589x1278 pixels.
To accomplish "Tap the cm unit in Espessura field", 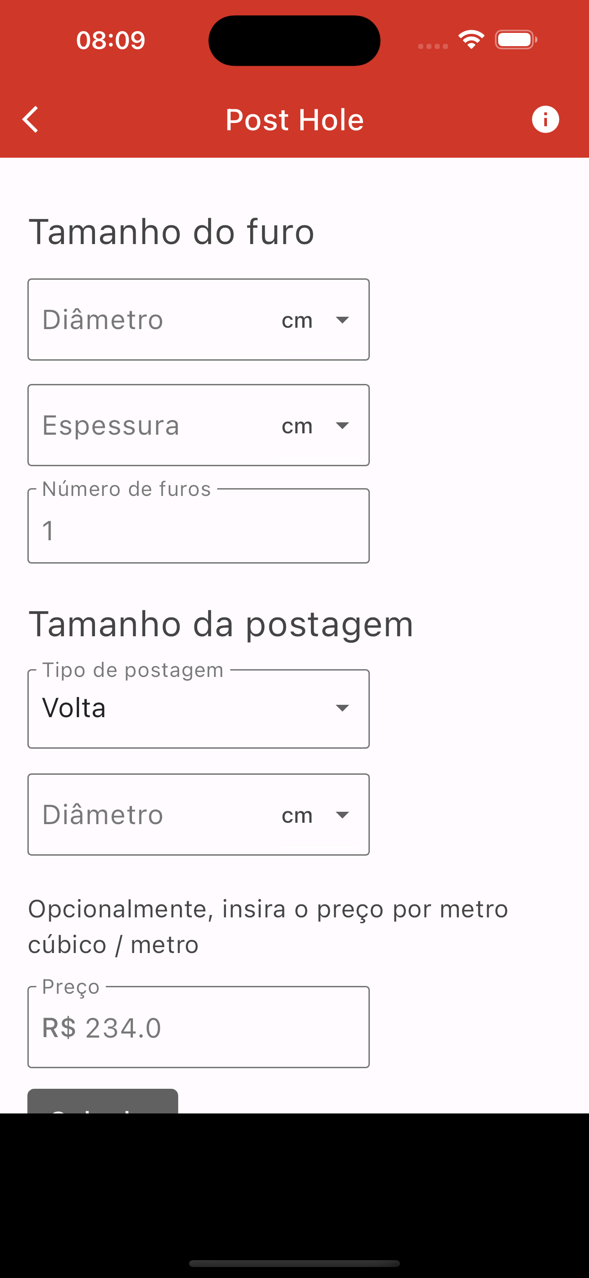I will click(297, 426).
